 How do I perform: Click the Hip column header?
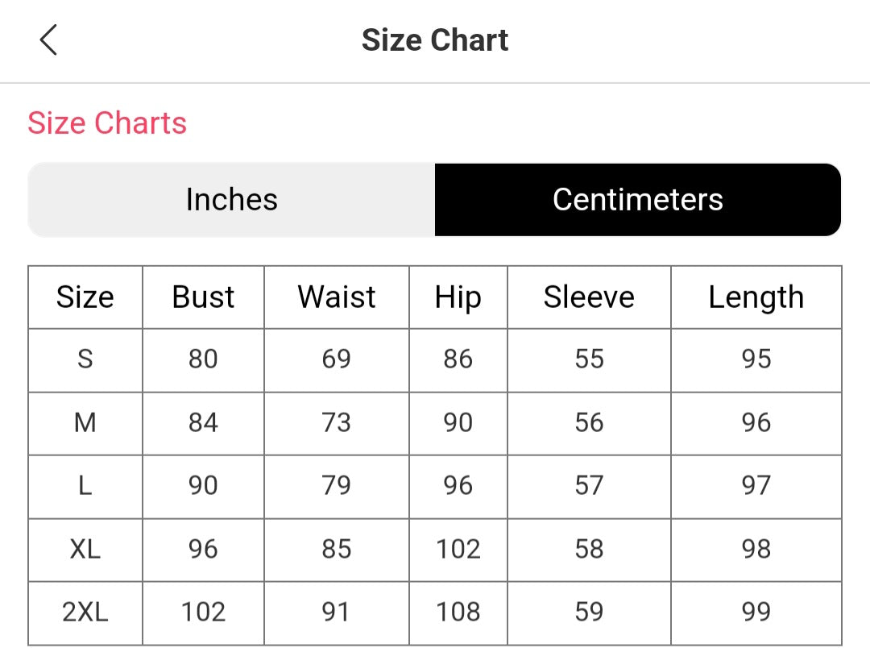[x=458, y=297]
